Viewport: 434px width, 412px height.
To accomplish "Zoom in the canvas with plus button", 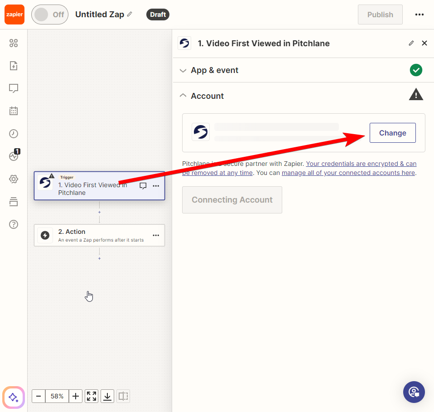I will point(76,396).
